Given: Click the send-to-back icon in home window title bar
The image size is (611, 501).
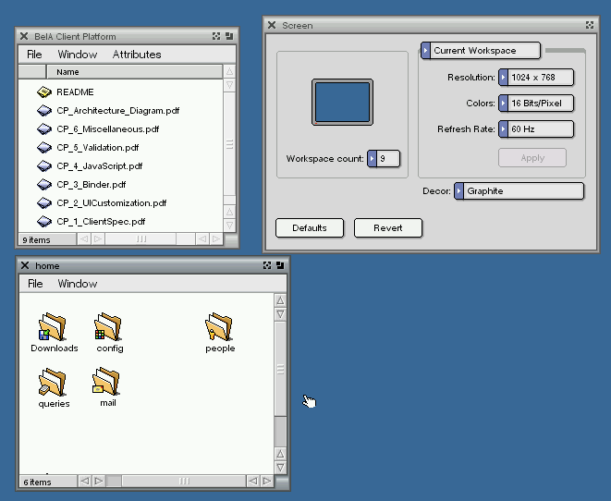Looking at the screenshot, I should [x=280, y=265].
